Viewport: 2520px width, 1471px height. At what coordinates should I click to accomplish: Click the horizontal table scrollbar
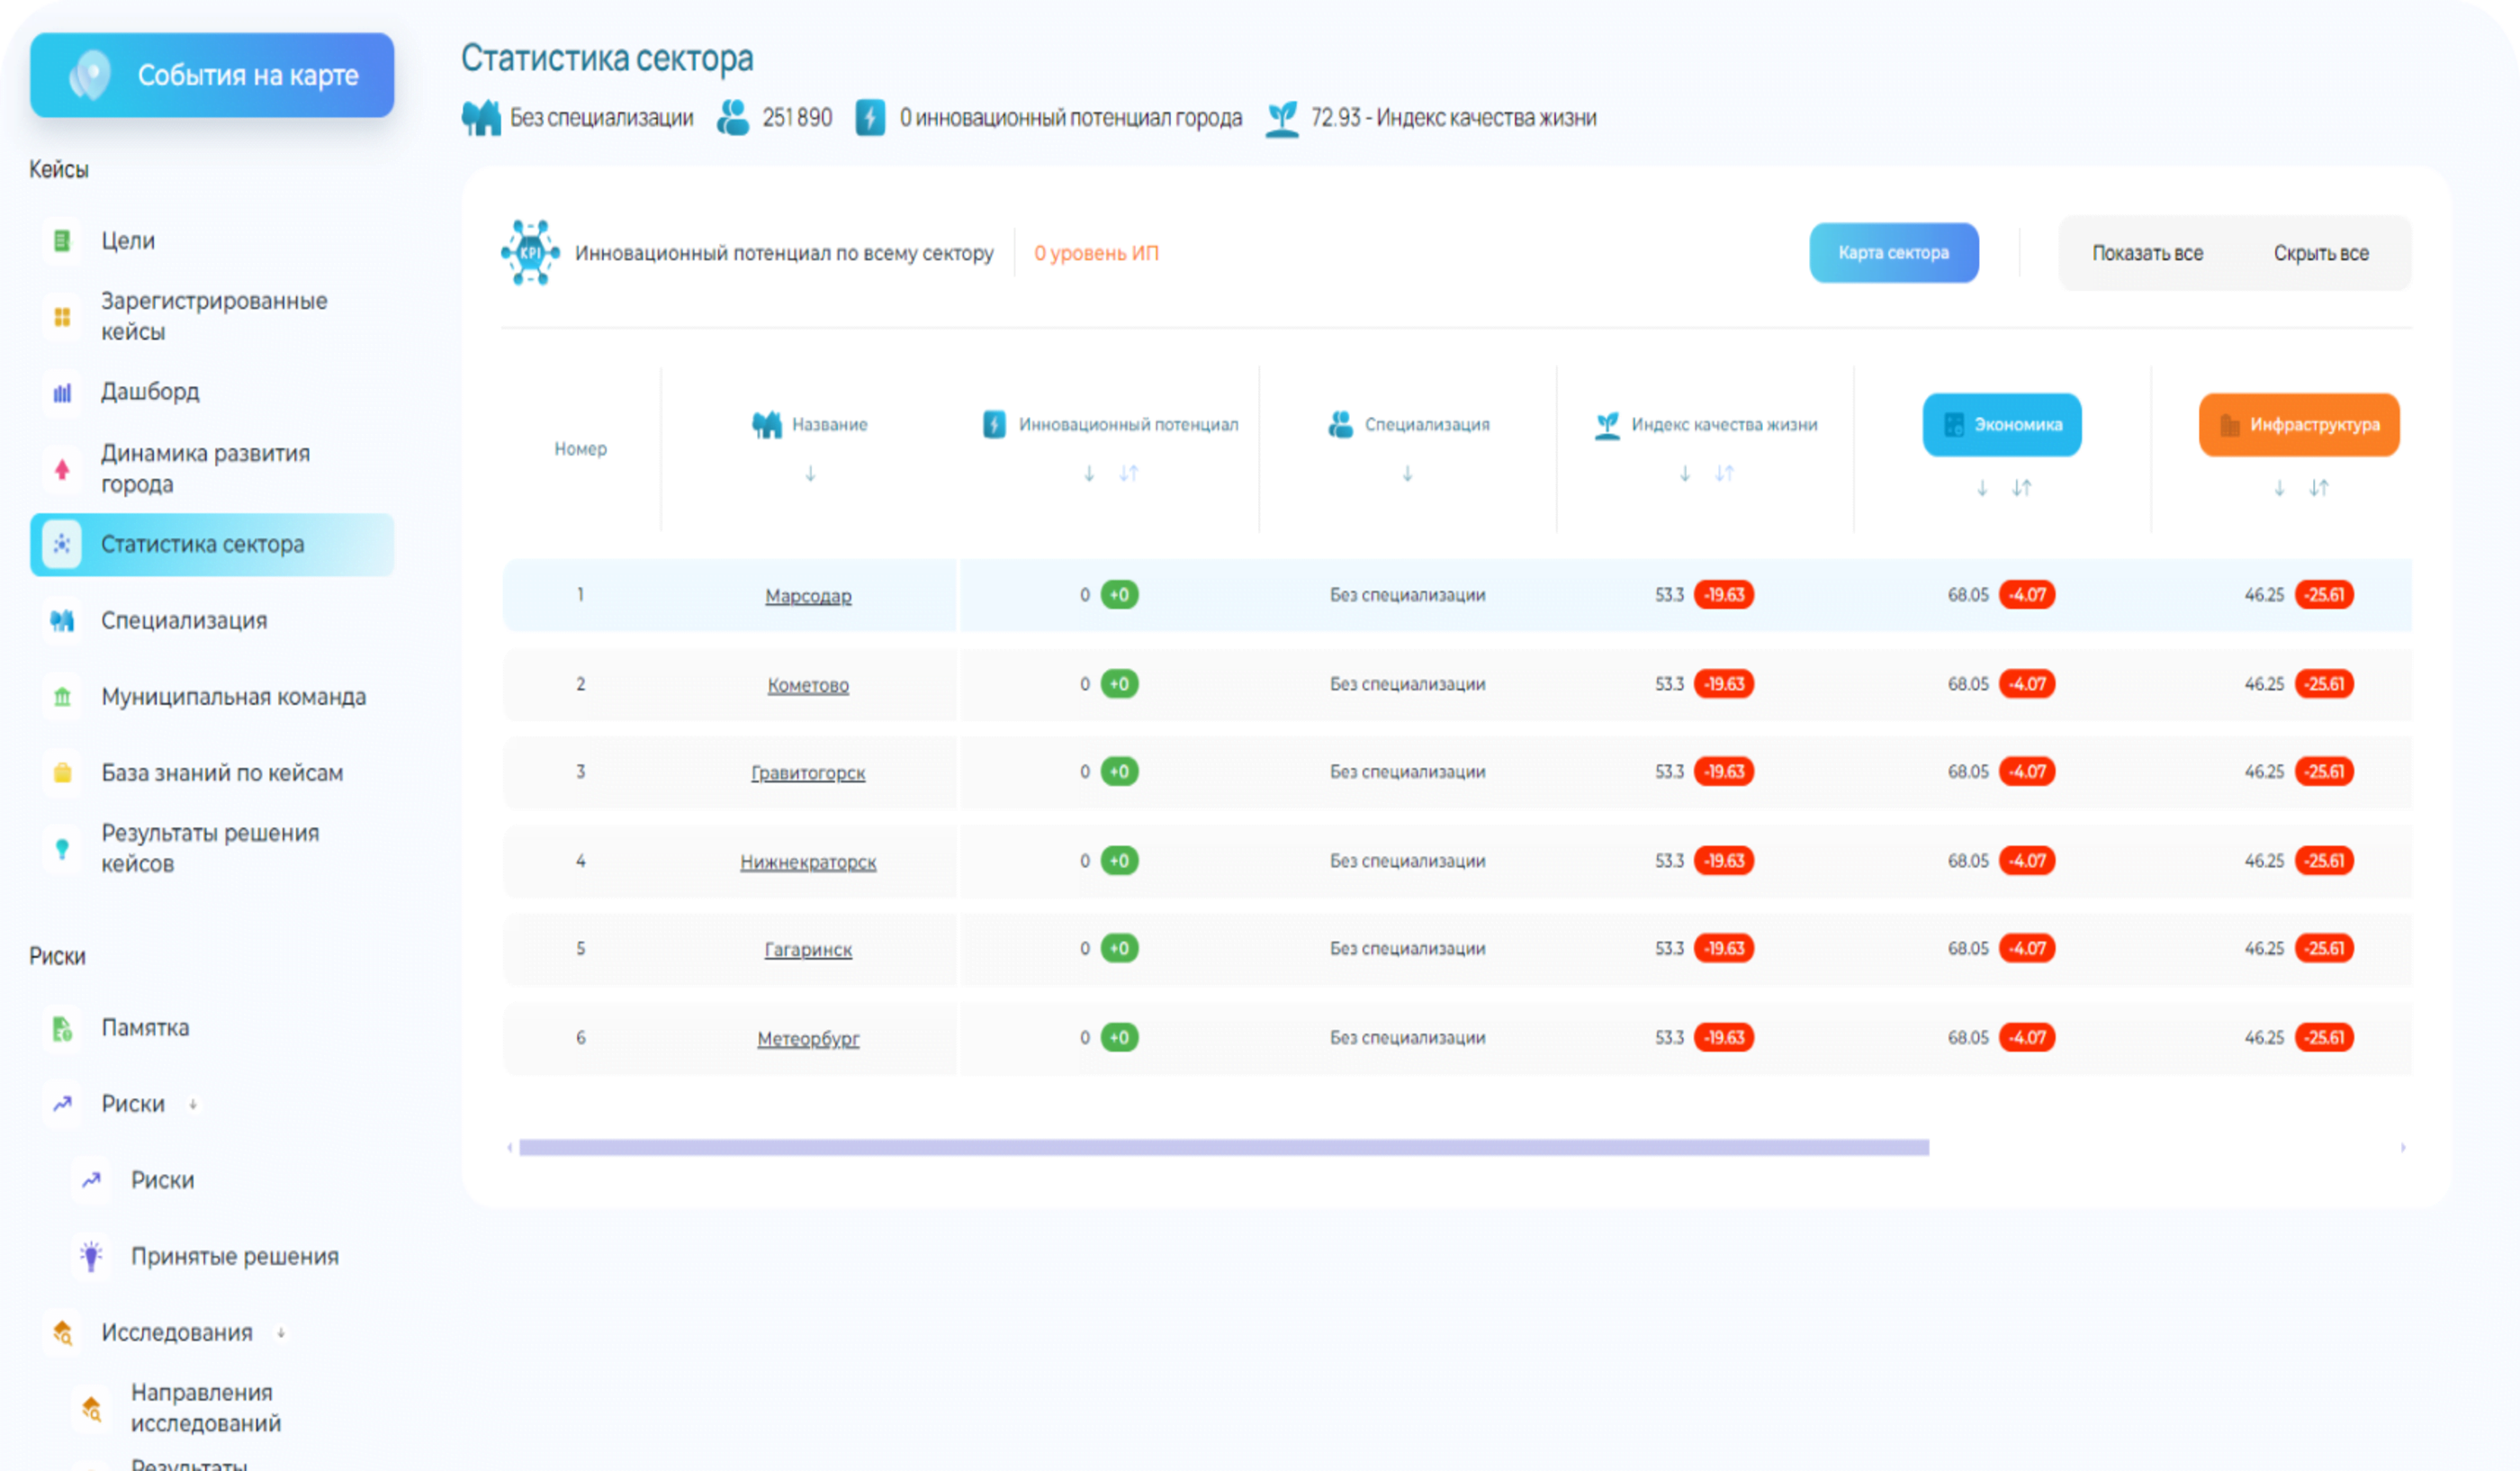click(x=1223, y=1147)
